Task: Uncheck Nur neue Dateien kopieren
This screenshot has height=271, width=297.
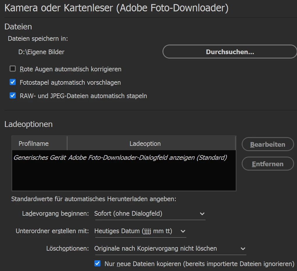Action: pos(97,263)
